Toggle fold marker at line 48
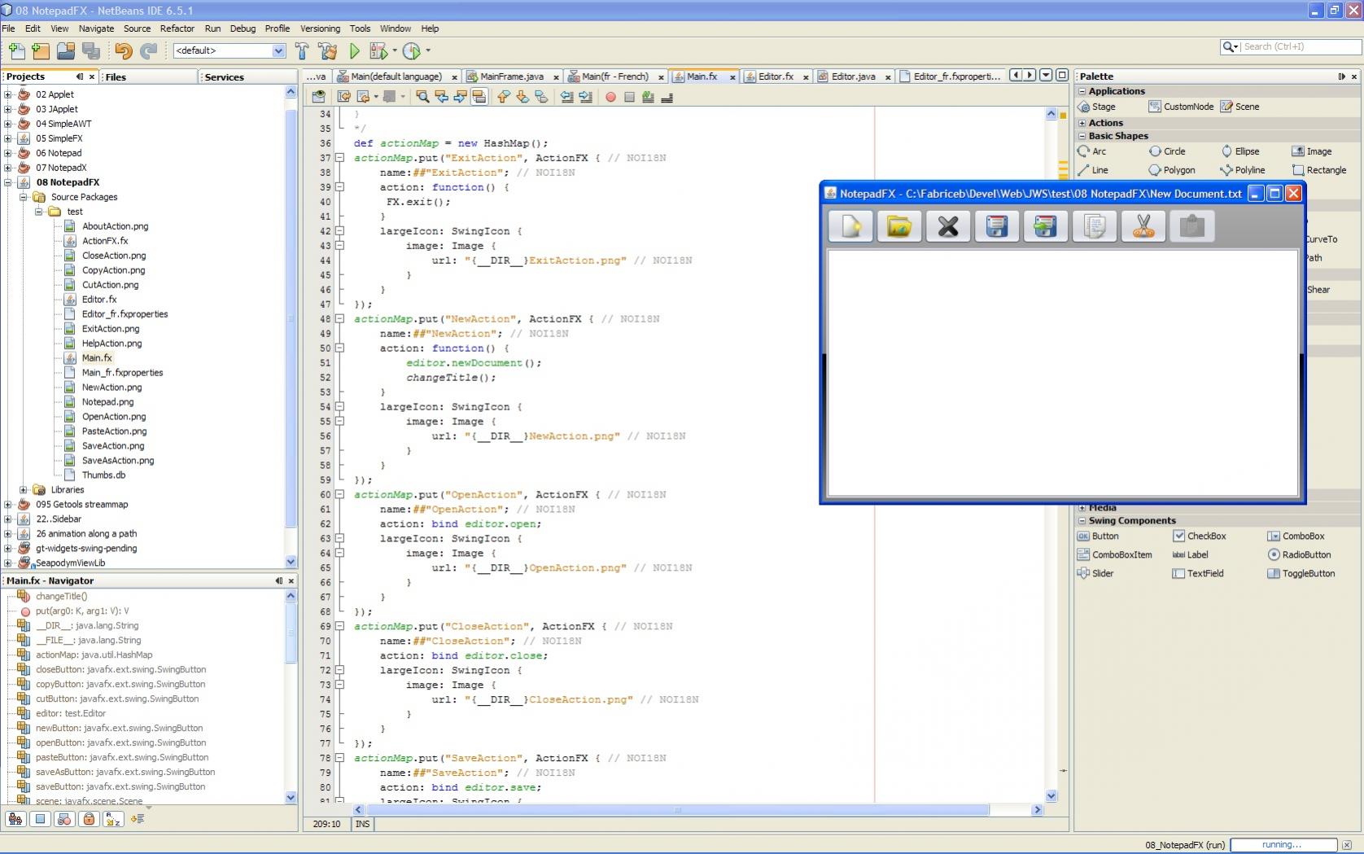This screenshot has width=1364, height=854. point(339,319)
